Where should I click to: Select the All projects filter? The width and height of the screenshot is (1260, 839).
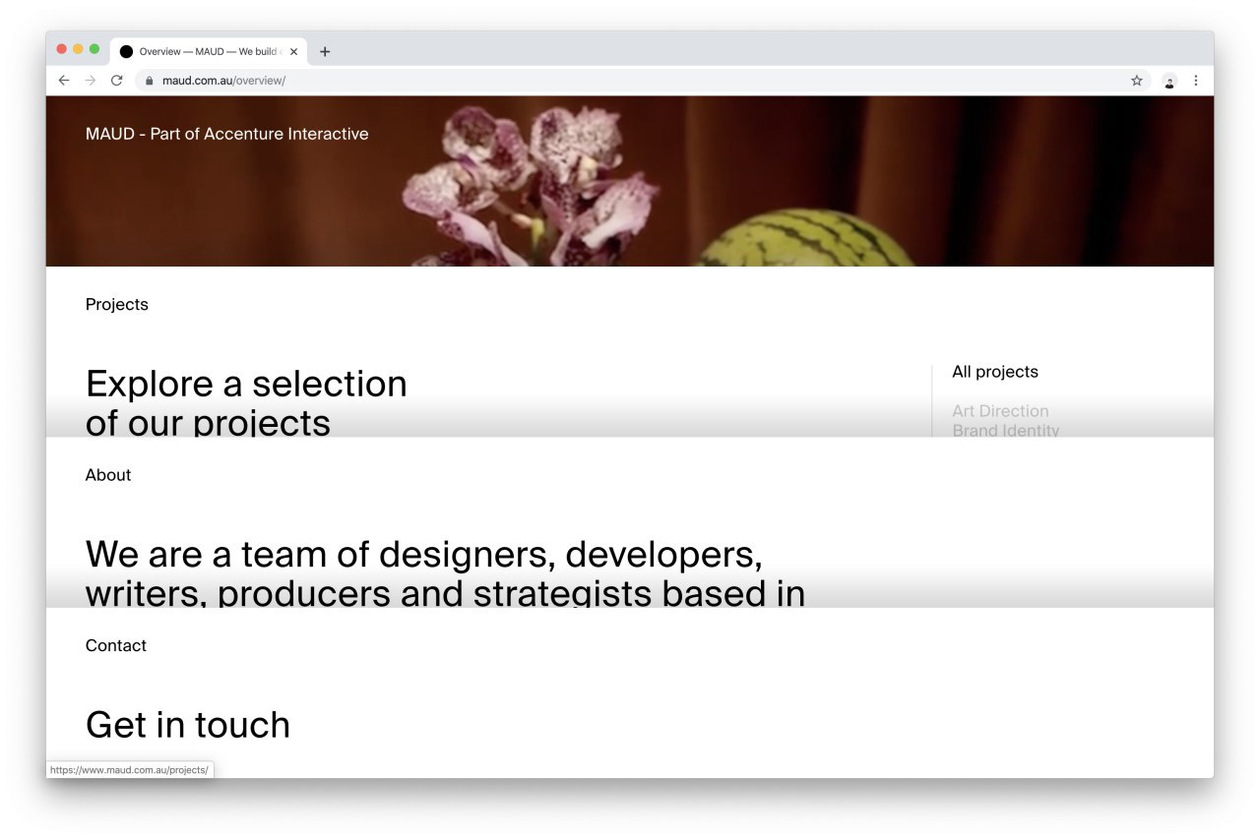[x=995, y=372]
